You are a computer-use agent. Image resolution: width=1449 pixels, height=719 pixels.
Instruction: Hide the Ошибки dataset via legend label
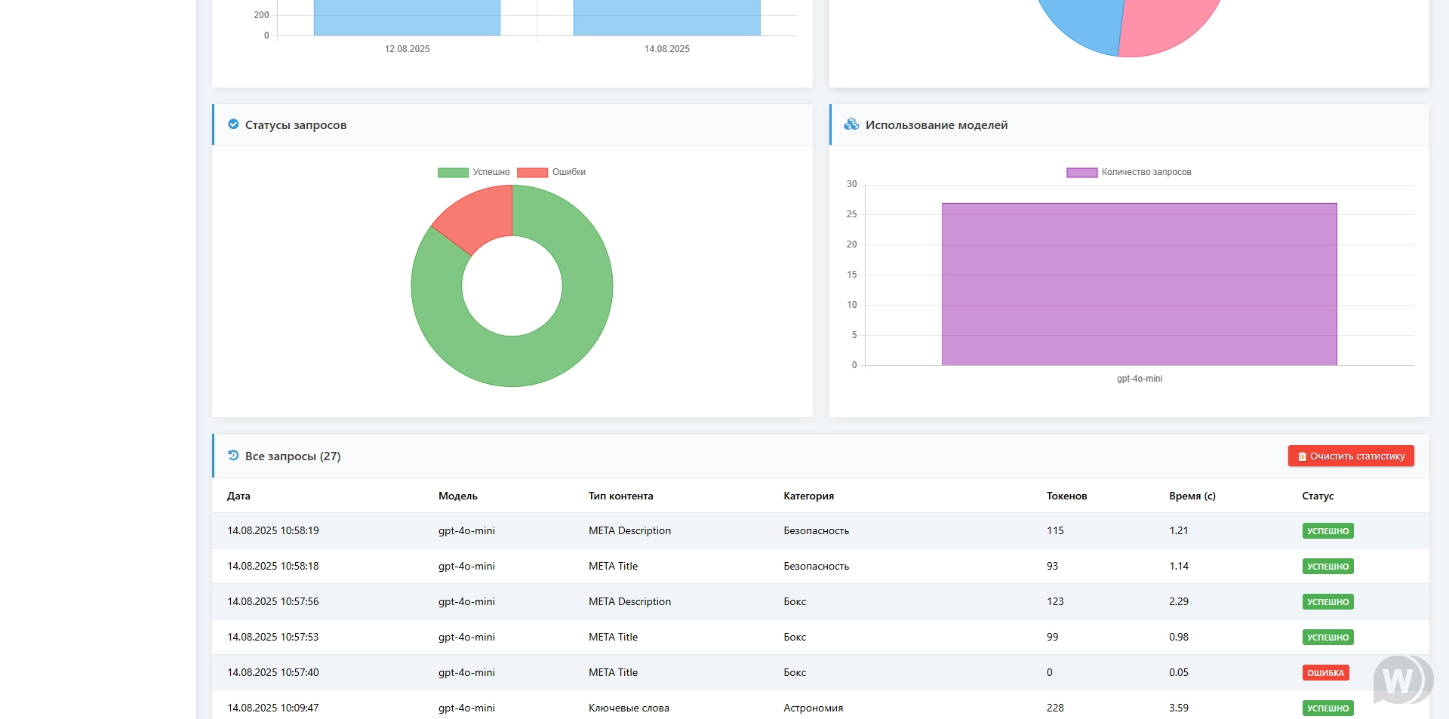coord(568,172)
